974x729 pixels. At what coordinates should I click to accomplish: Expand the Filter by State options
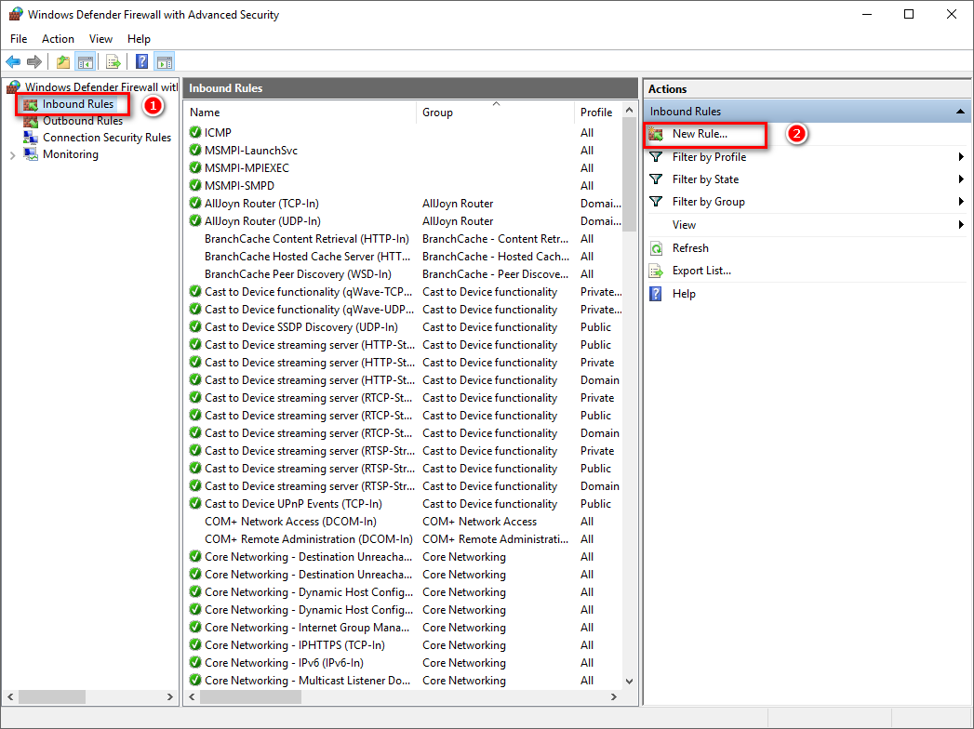pyautogui.click(x=705, y=179)
